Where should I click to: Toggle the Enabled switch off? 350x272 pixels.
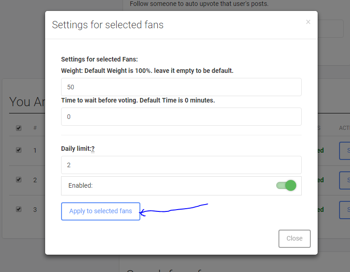(x=286, y=185)
